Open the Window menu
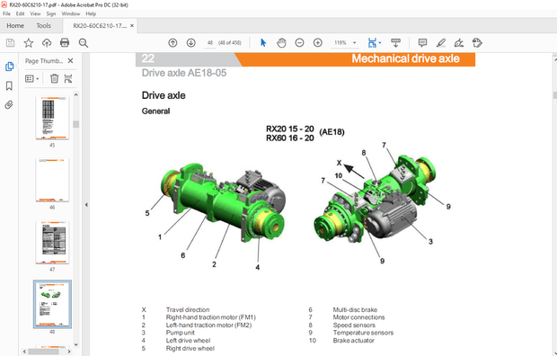Image resolution: width=557 pixels, height=356 pixels. (71, 13)
